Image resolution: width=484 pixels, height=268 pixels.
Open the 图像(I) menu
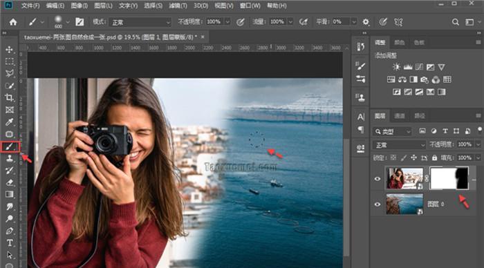coord(79,6)
